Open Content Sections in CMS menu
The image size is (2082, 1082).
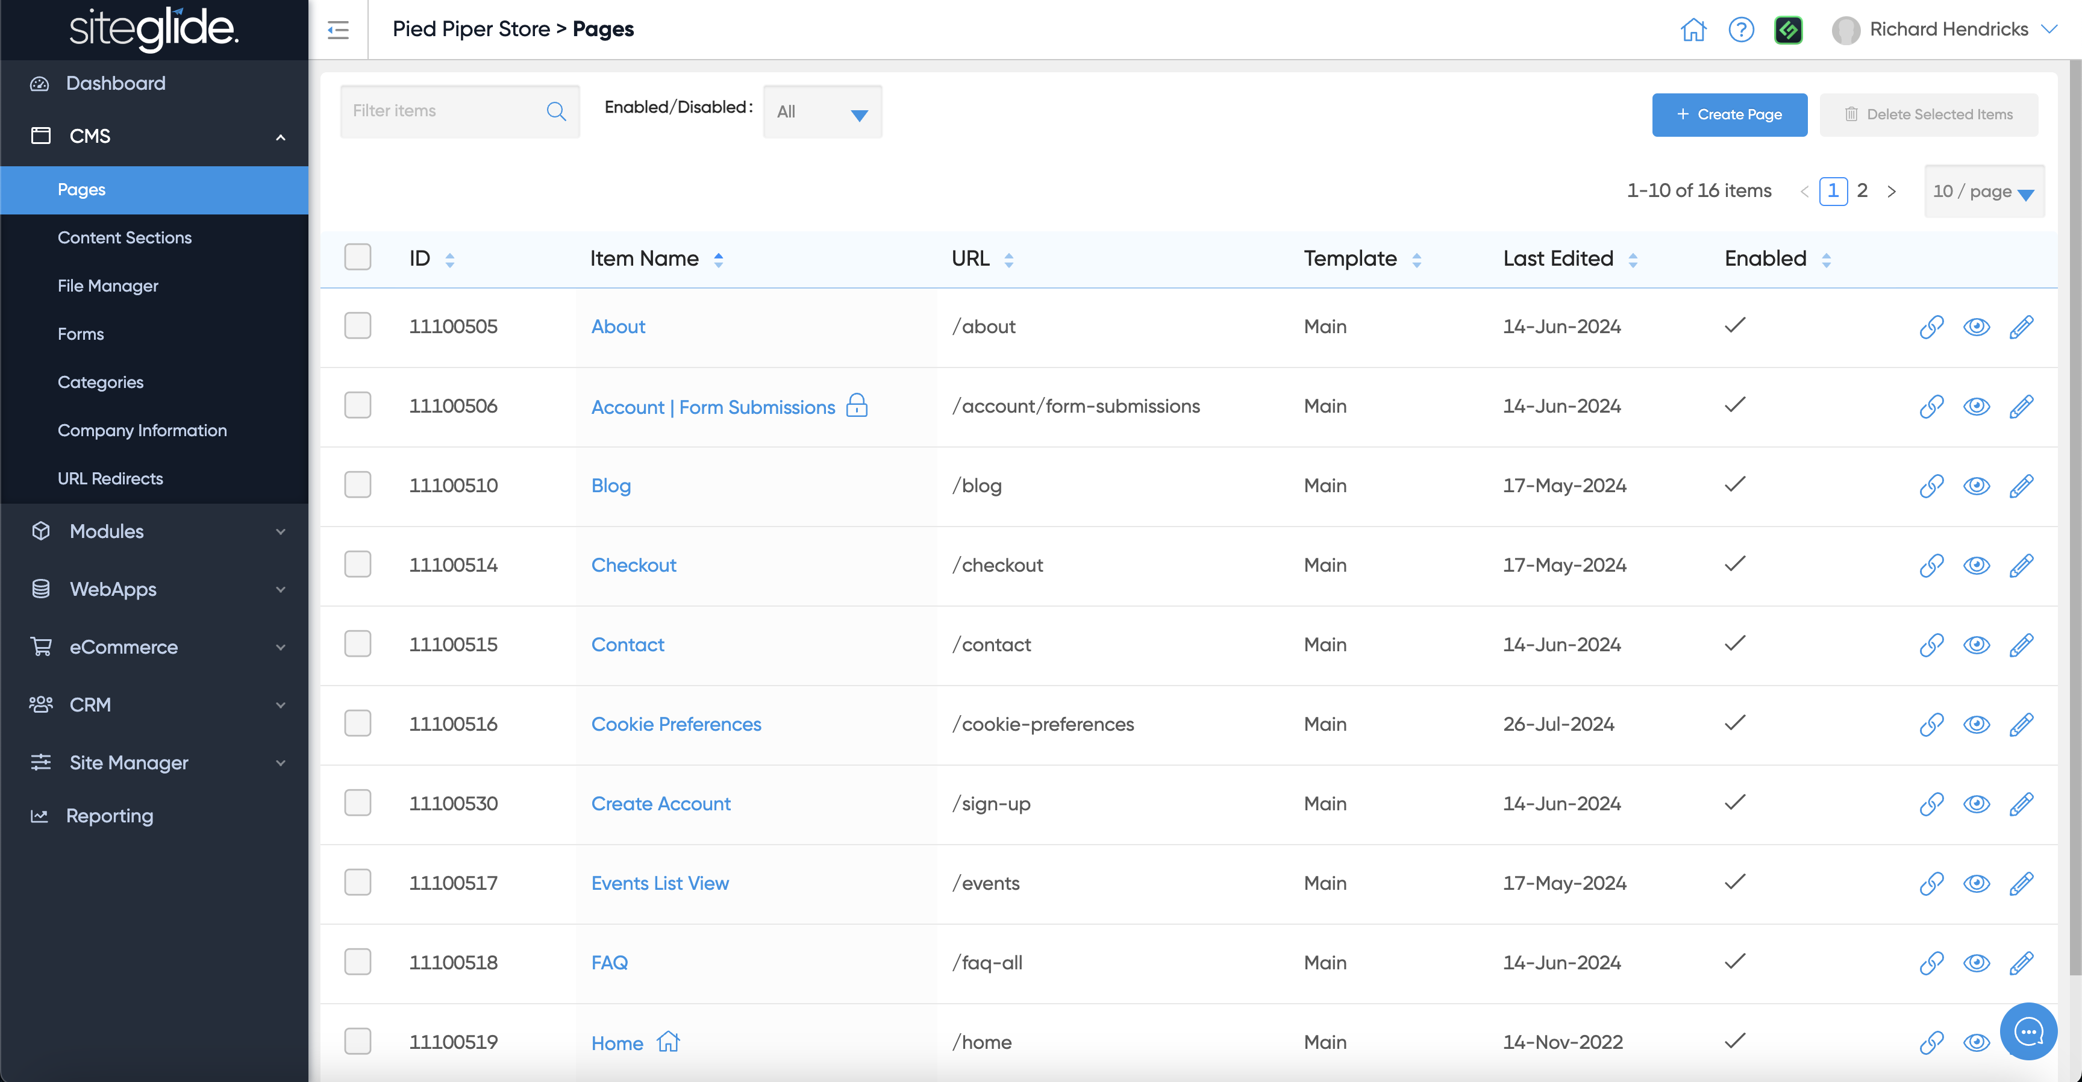click(125, 237)
